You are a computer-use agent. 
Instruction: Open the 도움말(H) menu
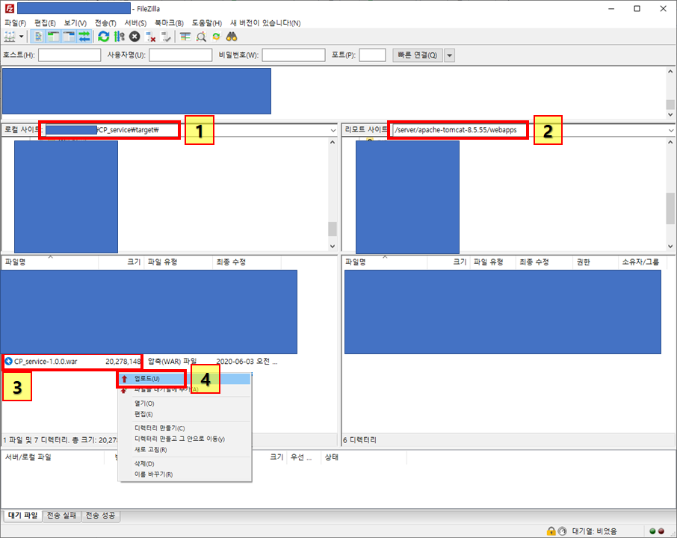coord(207,23)
